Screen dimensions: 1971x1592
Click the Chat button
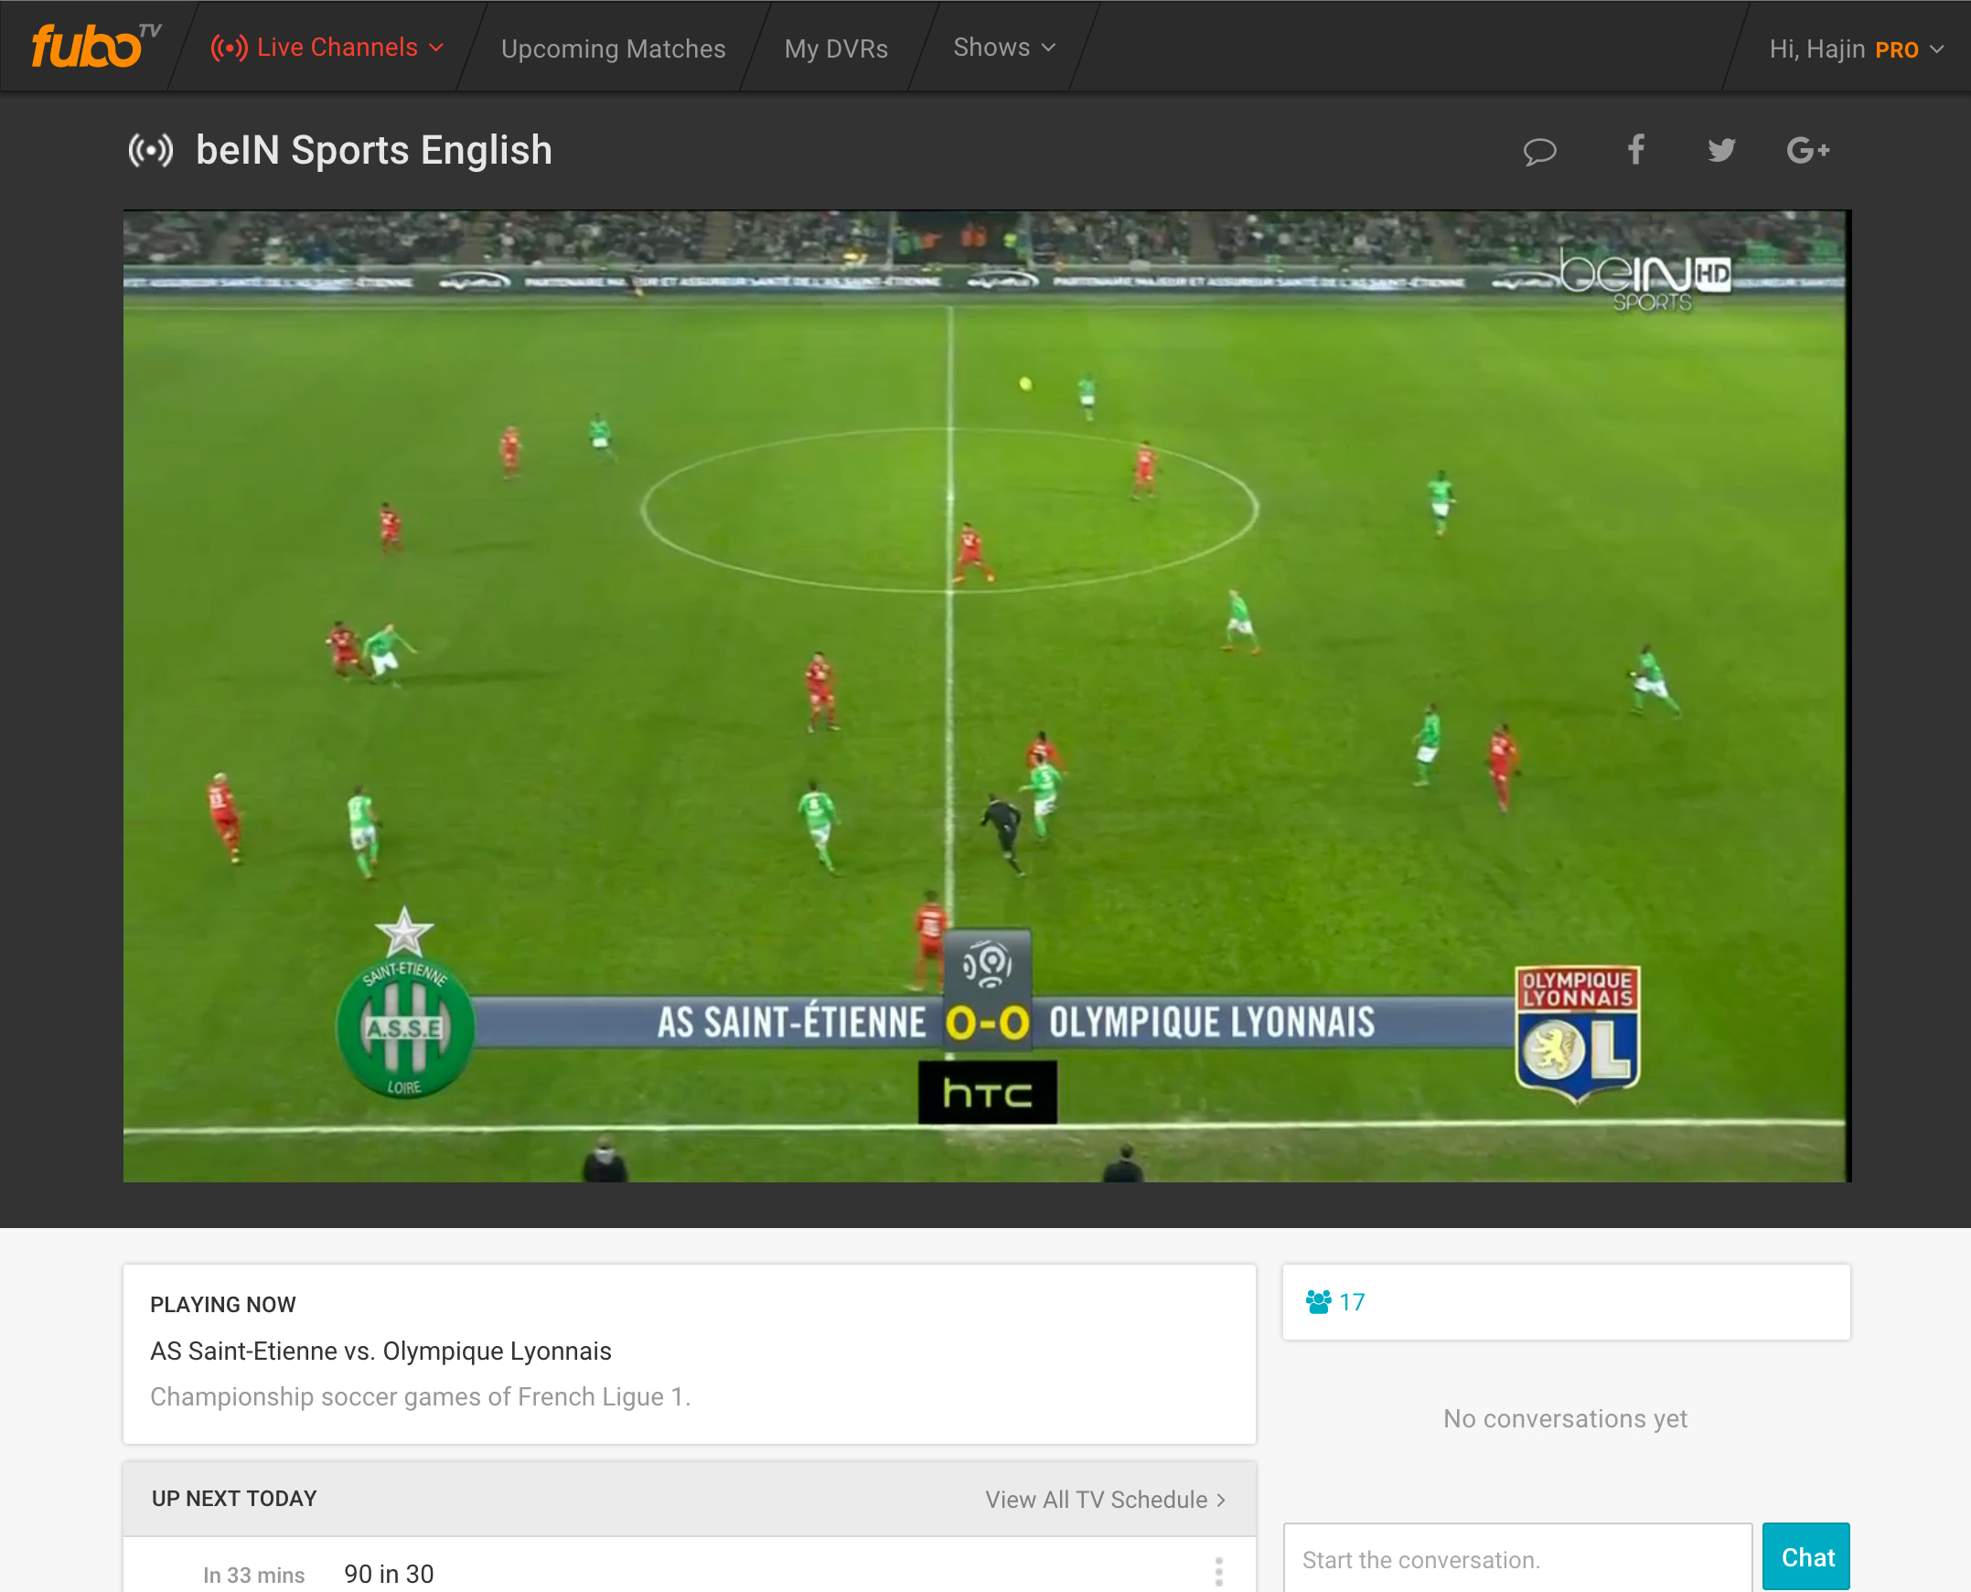point(1805,1557)
